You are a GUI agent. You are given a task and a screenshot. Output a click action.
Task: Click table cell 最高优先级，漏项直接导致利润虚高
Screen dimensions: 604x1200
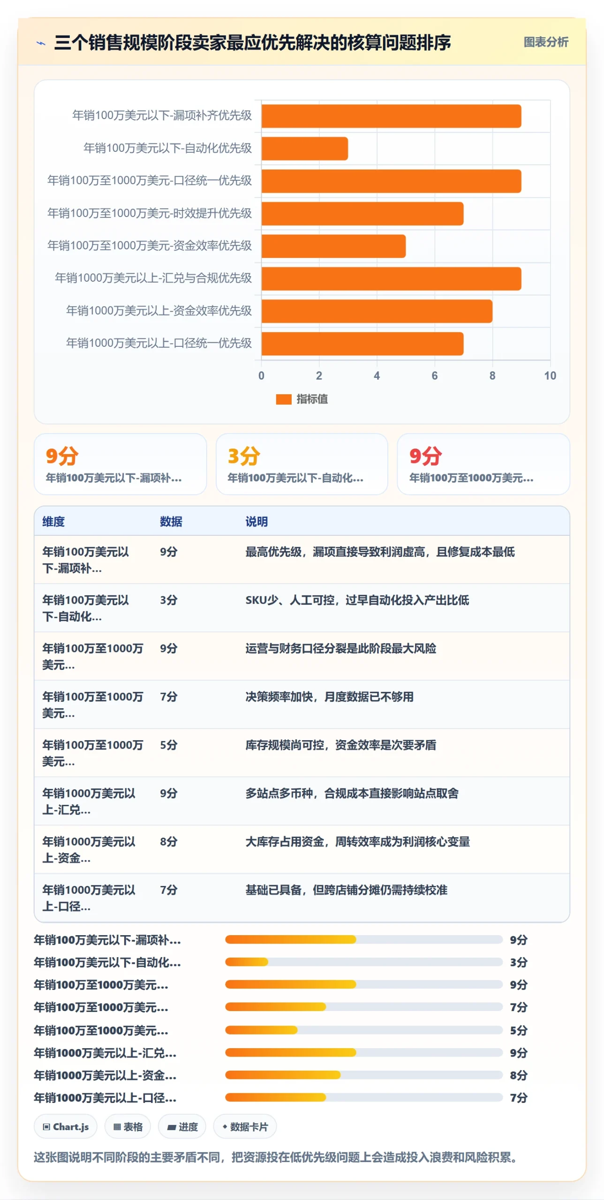(x=380, y=552)
